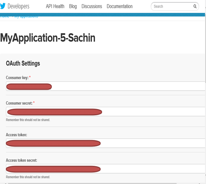This screenshot has width=206, height=184.
Task: Click the Consumer key label
Action: [x=17, y=78]
